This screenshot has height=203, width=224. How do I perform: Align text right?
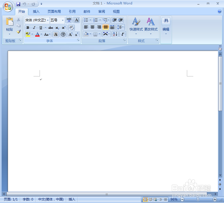pos(99,27)
